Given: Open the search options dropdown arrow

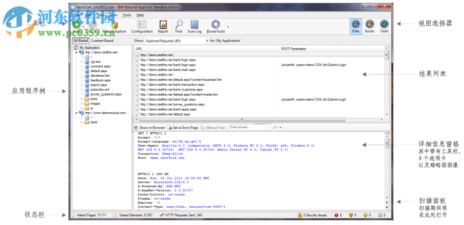Looking at the screenshot, I should pyautogui.click(x=280, y=128).
